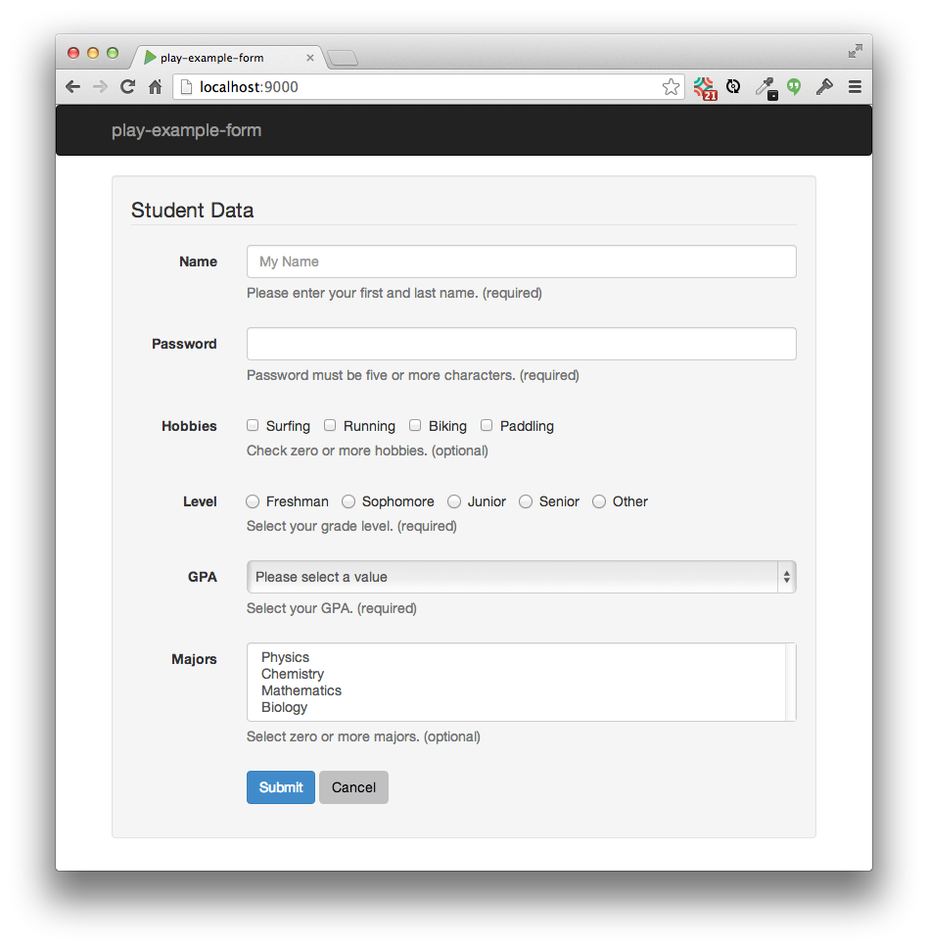
Task: Minimize the window with the yellow button
Action: tap(93, 53)
